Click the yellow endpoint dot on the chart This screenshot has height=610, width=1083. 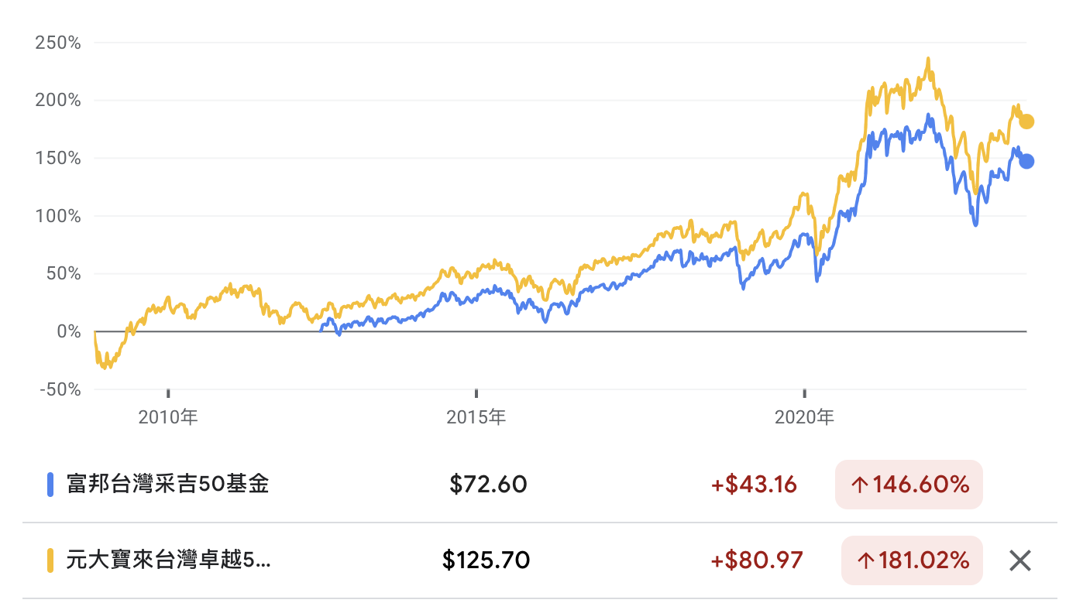1026,122
